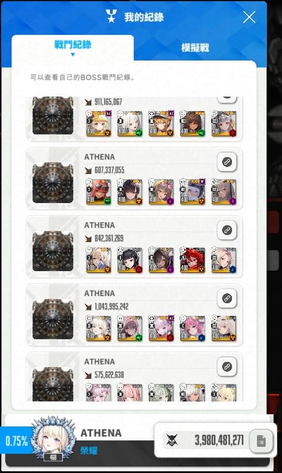282x473 pixels.
Task: Click the 榮耀 title label
Action: click(89, 451)
